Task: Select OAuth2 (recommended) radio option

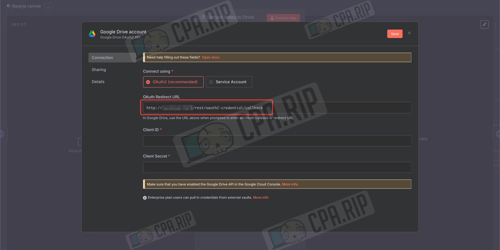Action: click(x=173, y=82)
